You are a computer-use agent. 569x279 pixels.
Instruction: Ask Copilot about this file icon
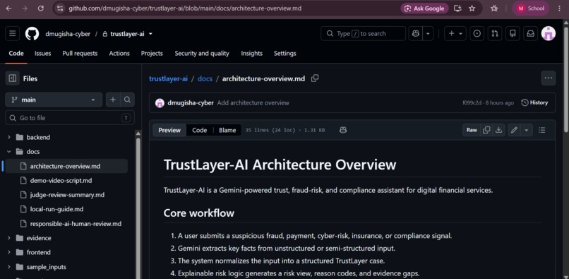[x=343, y=130]
